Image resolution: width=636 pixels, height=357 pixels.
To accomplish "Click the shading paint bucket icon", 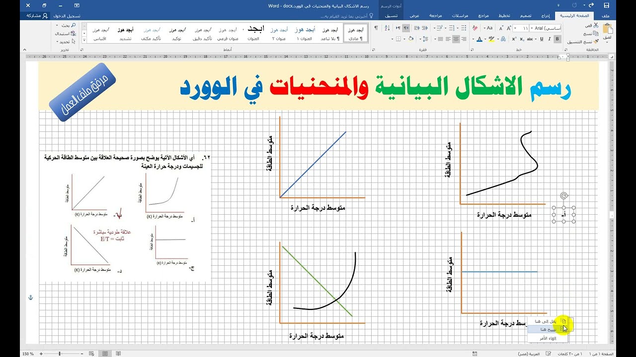I will (411, 39).
